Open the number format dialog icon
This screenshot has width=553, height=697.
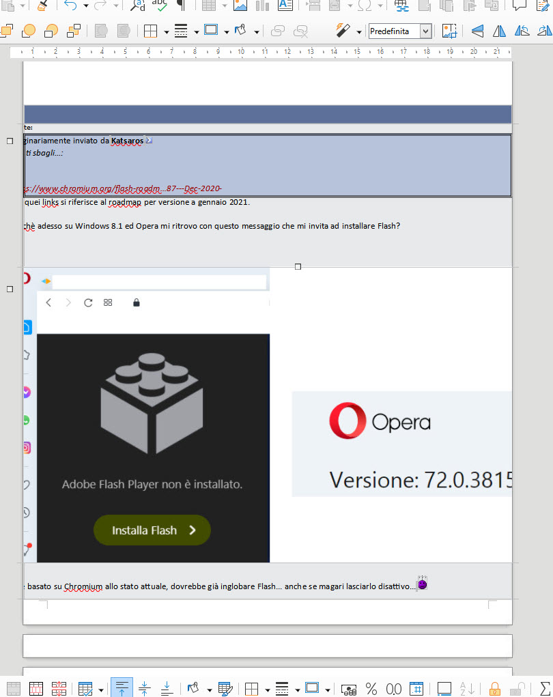pos(416,689)
